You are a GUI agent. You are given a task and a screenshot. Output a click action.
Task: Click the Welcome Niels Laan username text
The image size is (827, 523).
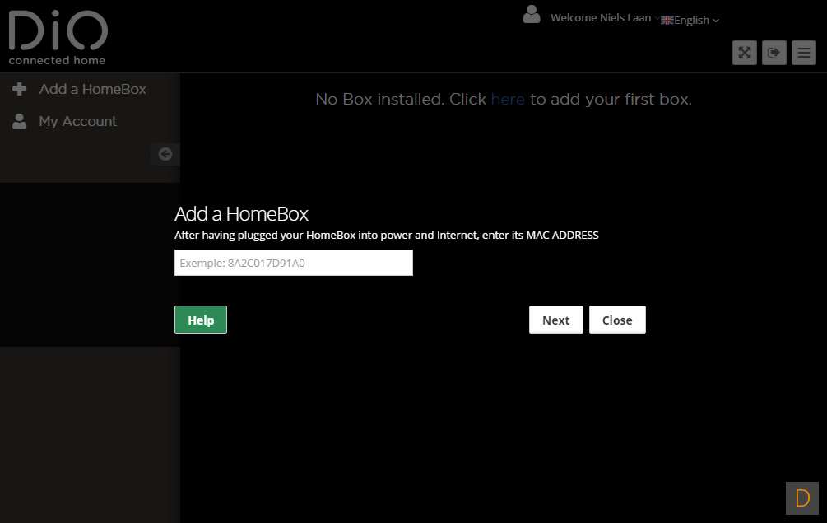(600, 18)
